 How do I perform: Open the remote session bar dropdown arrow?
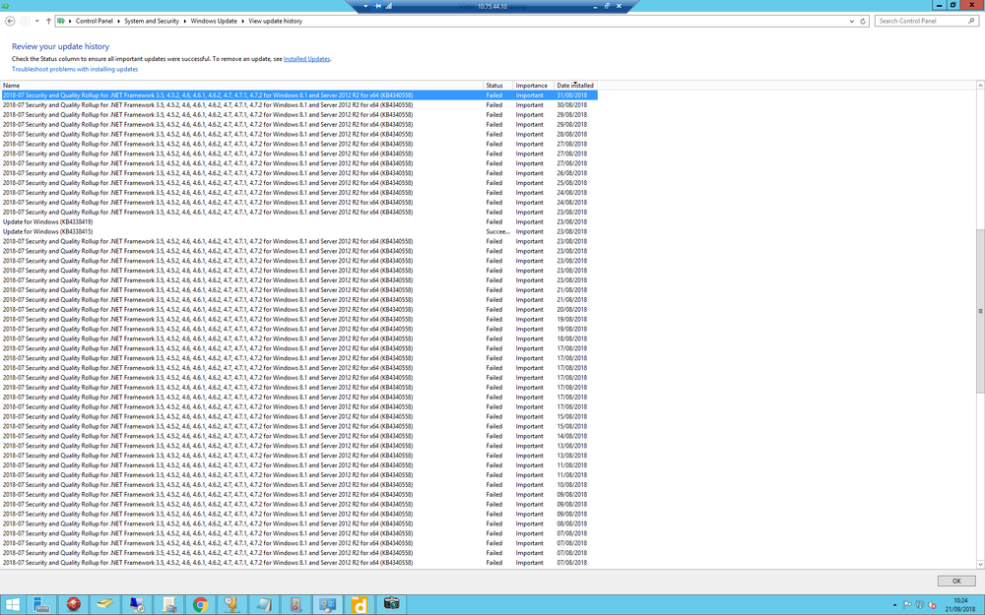point(365,6)
